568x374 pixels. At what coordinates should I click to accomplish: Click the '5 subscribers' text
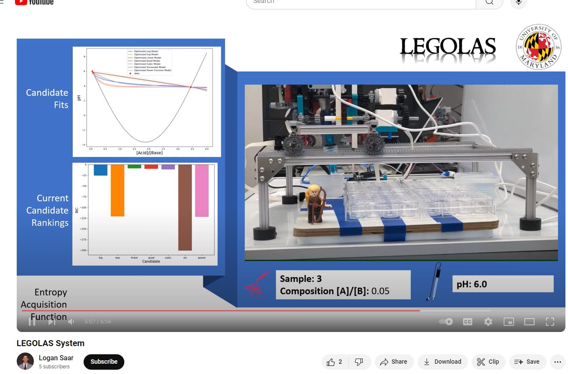54,367
